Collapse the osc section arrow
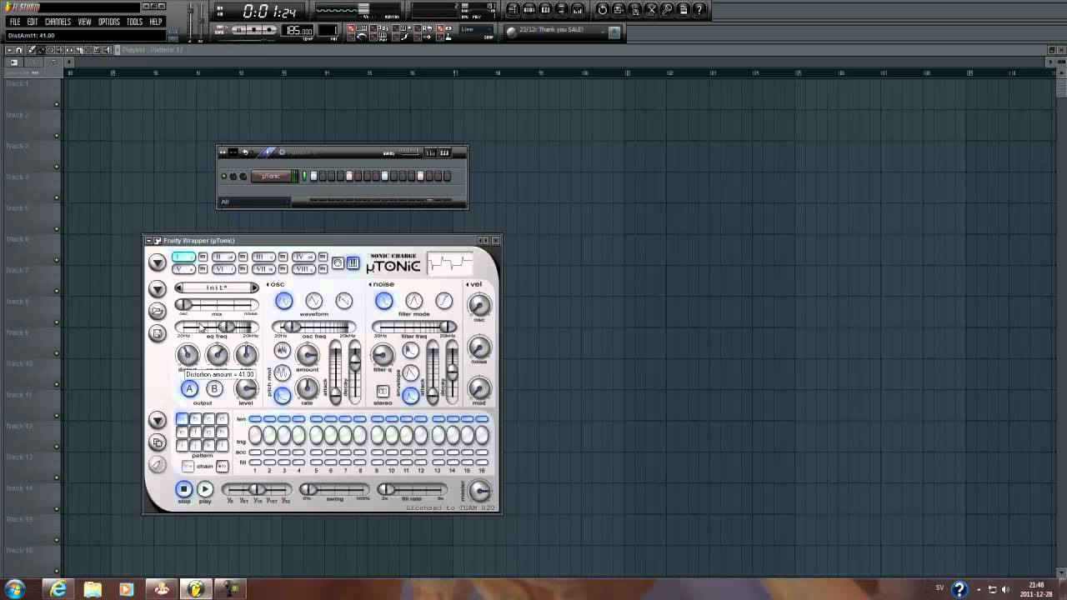 [x=268, y=284]
